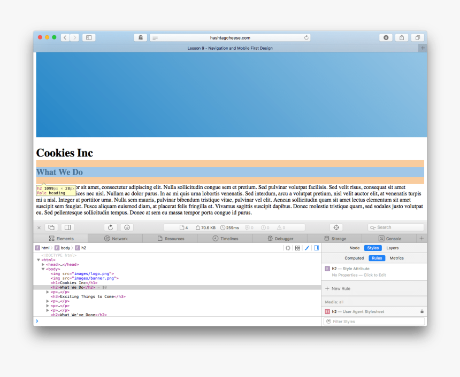Open the Console tab
This screenshot has width=460, height=377.
(x=389, y=239)
